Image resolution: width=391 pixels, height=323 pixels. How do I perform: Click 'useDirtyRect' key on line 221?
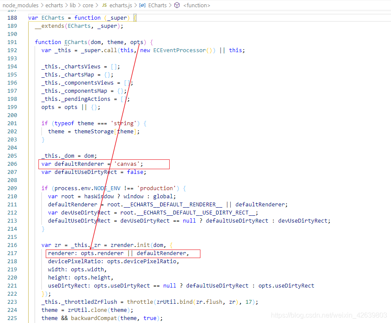pyautogui.click(x=68, y=286)
